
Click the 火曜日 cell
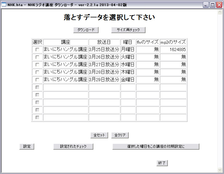click(128, 57)
